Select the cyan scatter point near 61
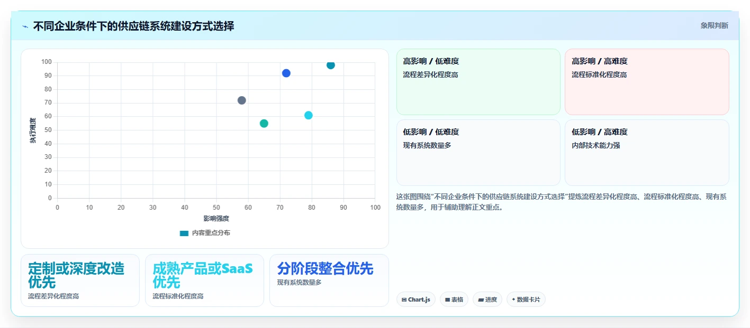750x328 pixels. pyautogui.click(x=309, y=115)
